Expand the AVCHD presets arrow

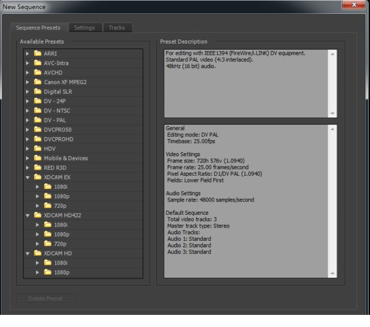pos(27,73)
